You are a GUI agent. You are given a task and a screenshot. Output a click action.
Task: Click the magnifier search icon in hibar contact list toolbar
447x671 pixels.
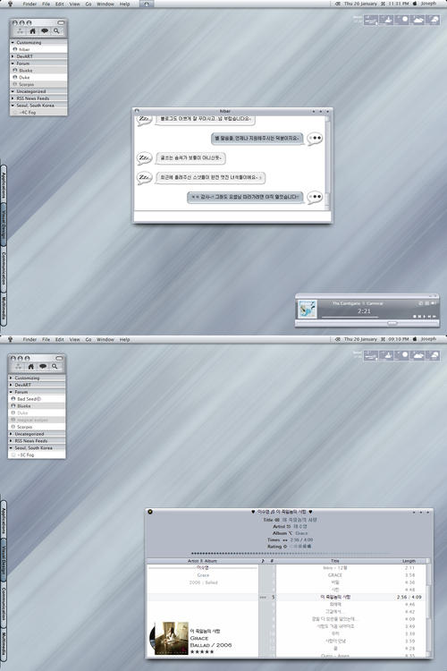(56, 31)
